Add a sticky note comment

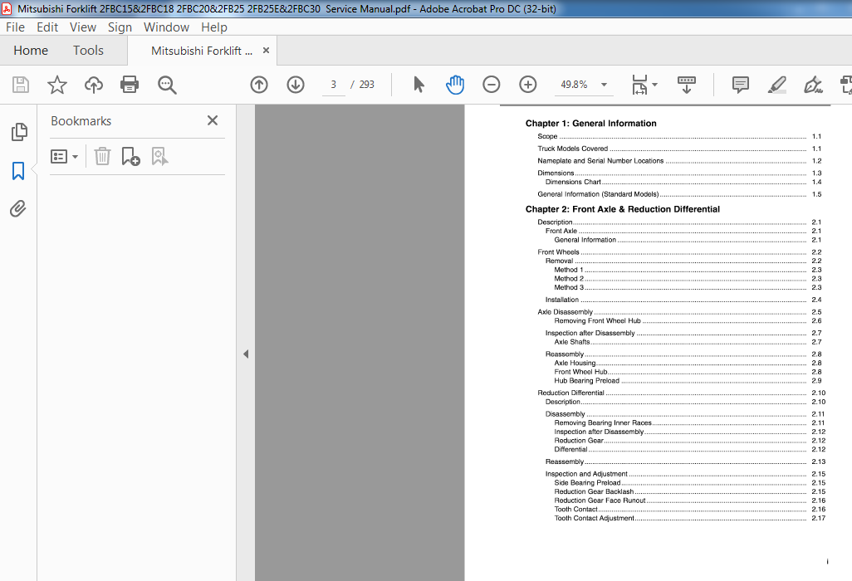pos(740,85)
